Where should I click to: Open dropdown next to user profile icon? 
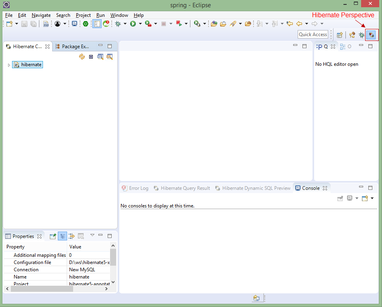pos(65,24)
